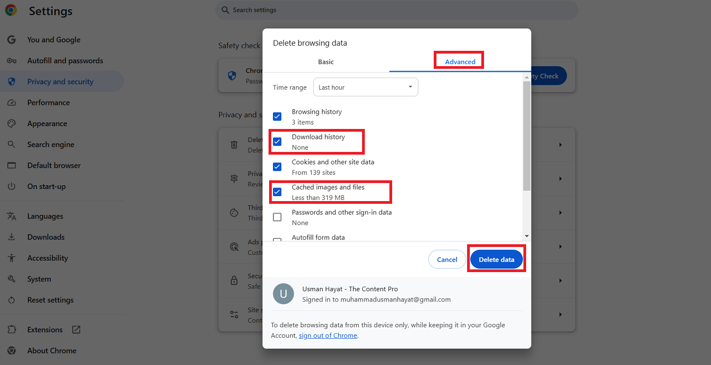Expand the Delete browsing data row arrow
This screenshot has width=711, height=365.
561,145
